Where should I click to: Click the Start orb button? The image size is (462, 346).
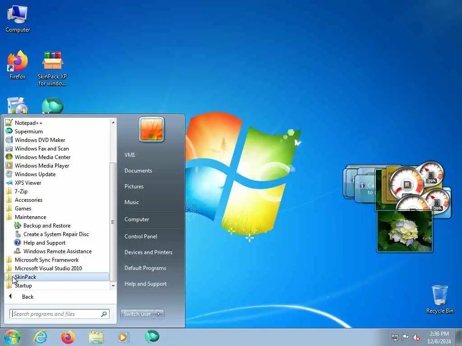click(x=12, y=337)
